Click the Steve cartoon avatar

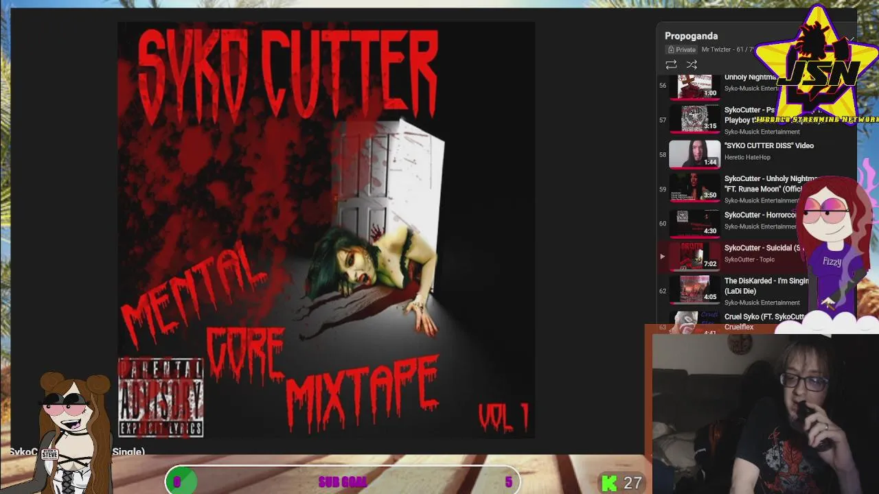coord(74,432)
